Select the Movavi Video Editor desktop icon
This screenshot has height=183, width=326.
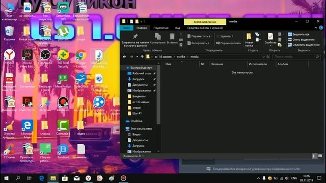coord(27,58)
